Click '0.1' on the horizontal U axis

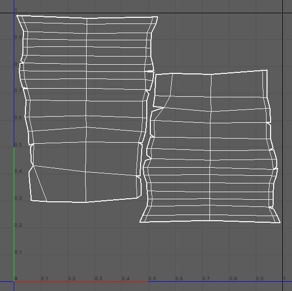pos(44,279)
